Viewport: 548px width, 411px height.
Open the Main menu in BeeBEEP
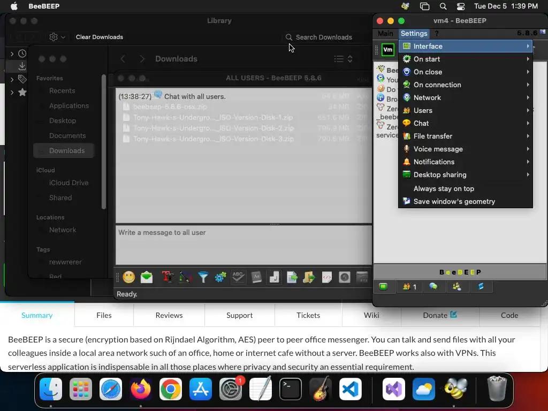[x=385, y=33]
